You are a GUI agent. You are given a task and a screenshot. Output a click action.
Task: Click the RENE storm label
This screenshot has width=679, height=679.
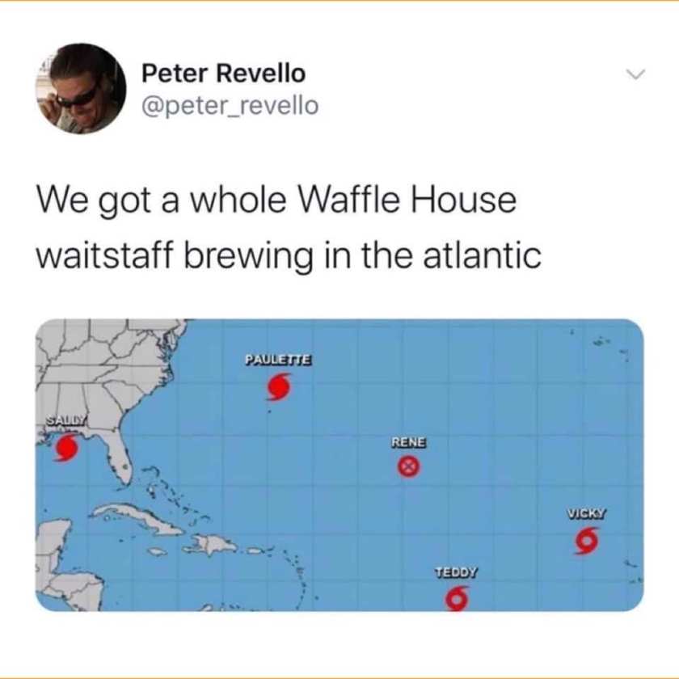point(409,442)
